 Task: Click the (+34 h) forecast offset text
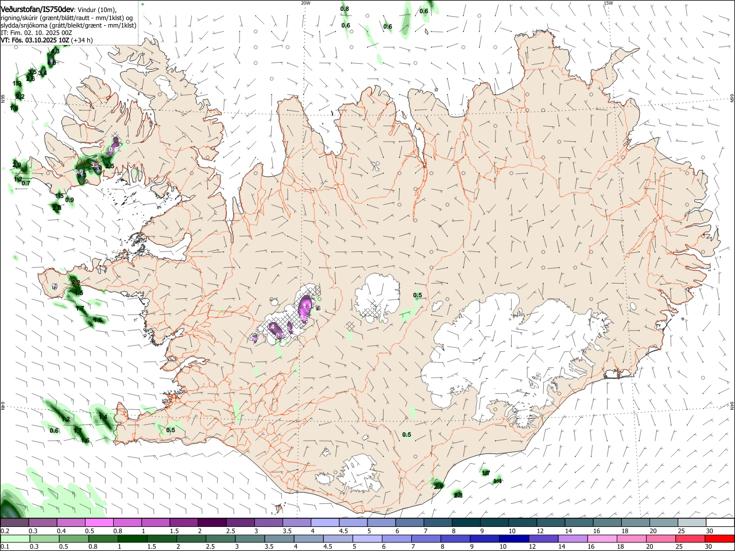coord(82,40)
